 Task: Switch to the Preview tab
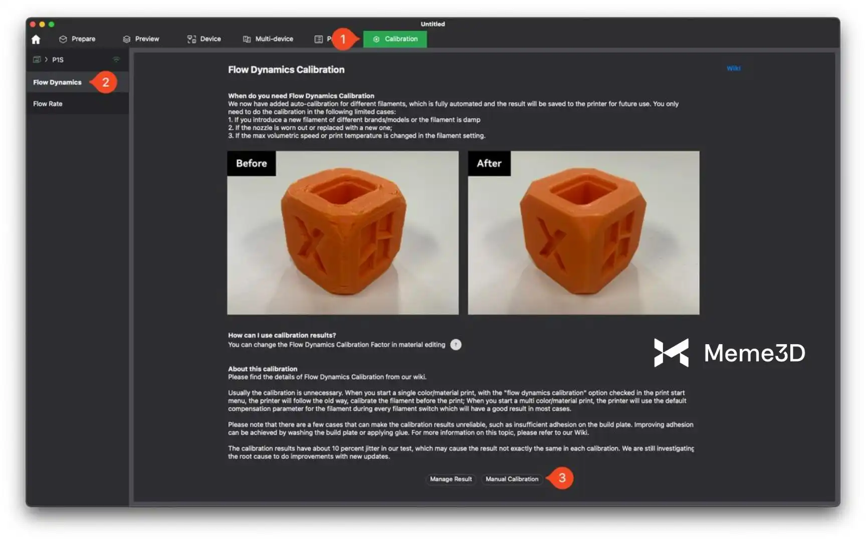[x=141, y=39]
